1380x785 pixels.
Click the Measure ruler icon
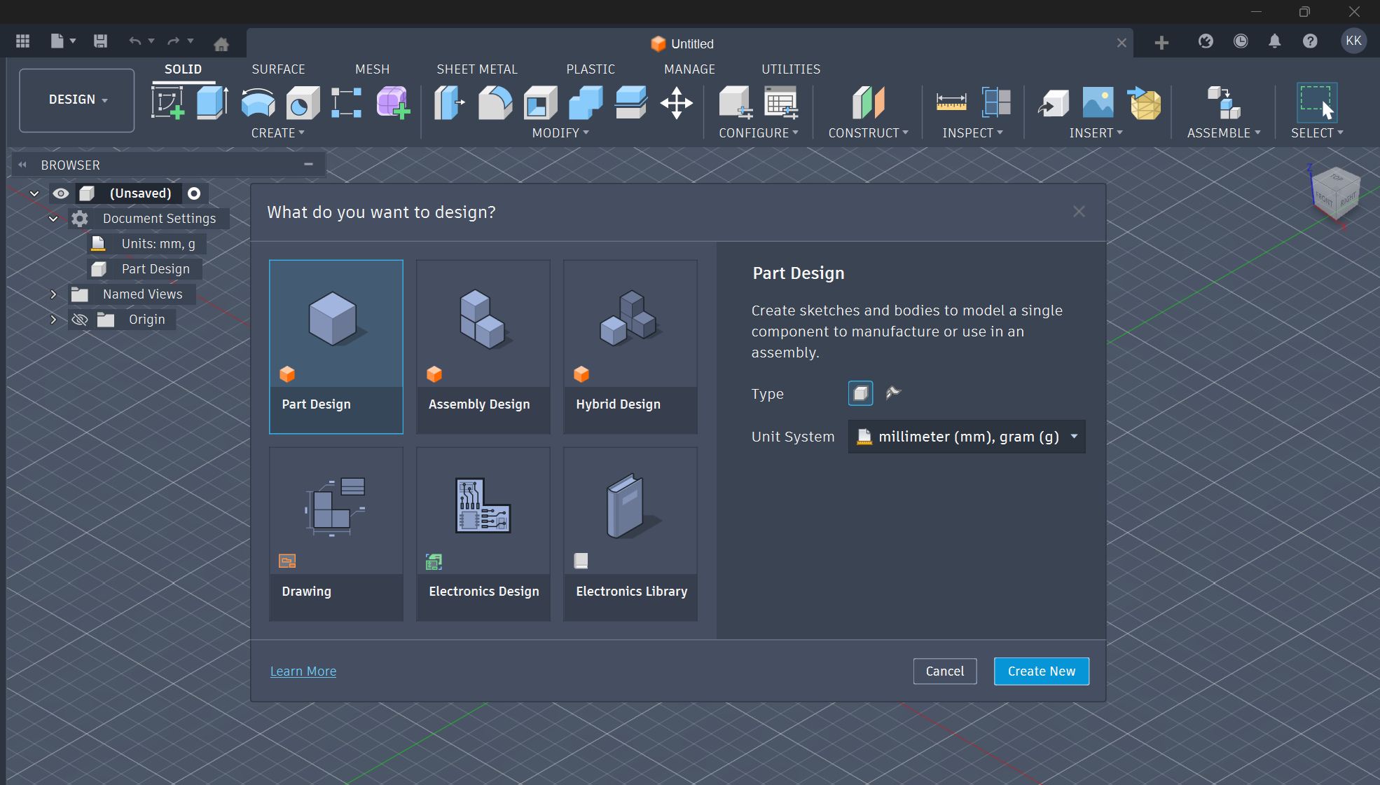tap(951, 102)
